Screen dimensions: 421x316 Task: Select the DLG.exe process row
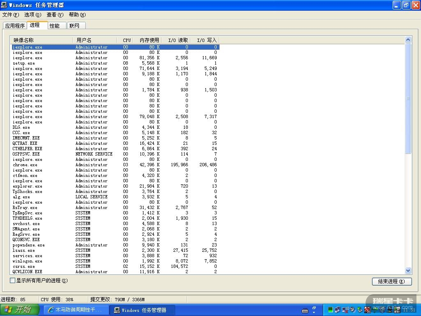(116, 128)
